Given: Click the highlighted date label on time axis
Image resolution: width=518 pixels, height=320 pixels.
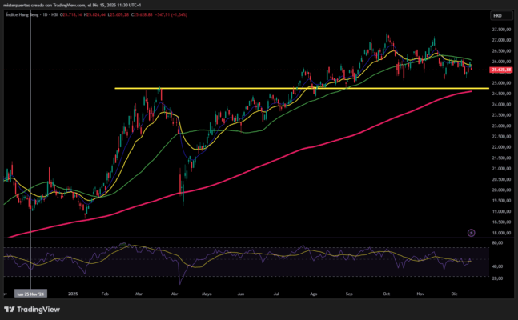Looking at the screenshot, I should coord(30,294).
